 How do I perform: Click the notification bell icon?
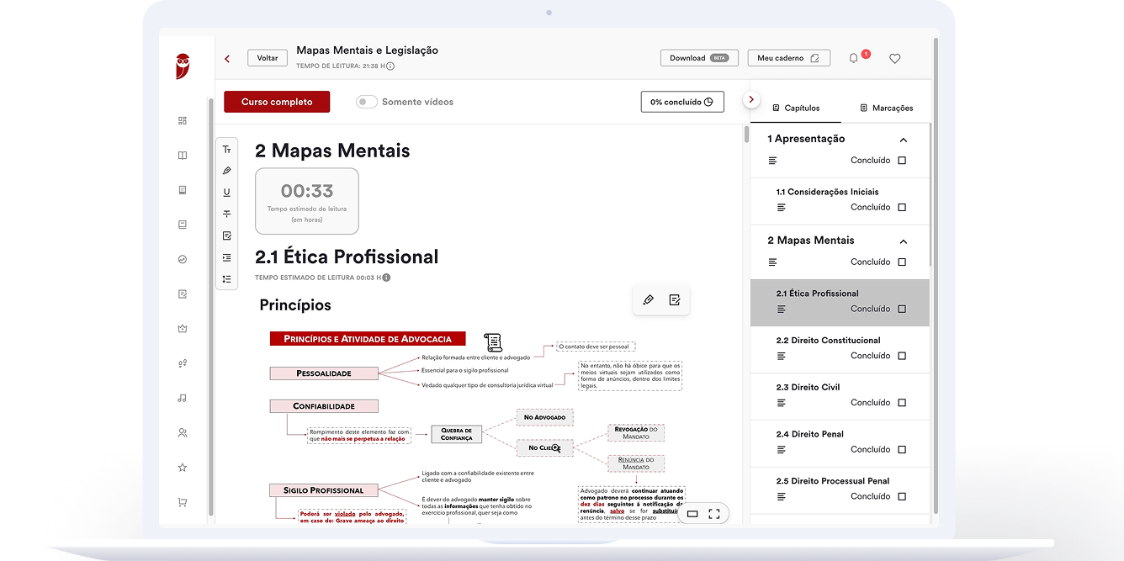854,58
